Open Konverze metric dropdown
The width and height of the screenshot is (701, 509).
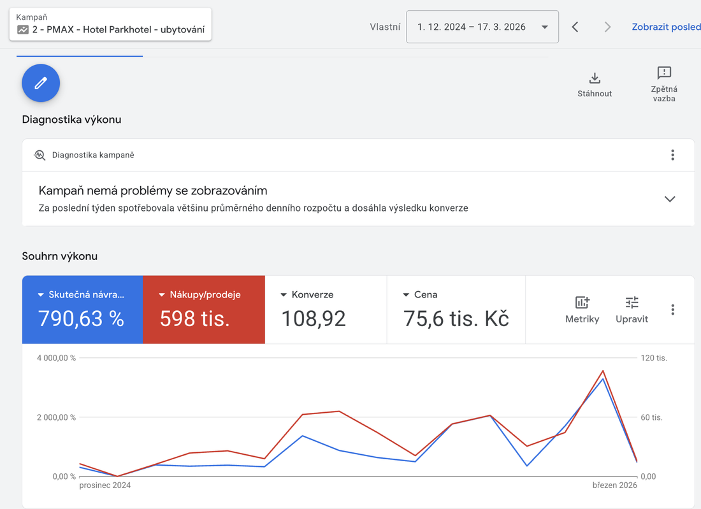pos(284,295)
